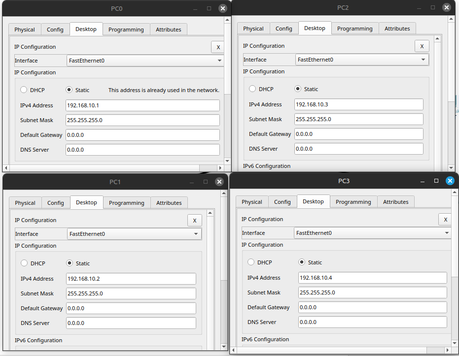Image resolution: width=459 pixels, height=356 pixels.
Task: Open Programming tab in PC3 window
Action: [353, 202]
